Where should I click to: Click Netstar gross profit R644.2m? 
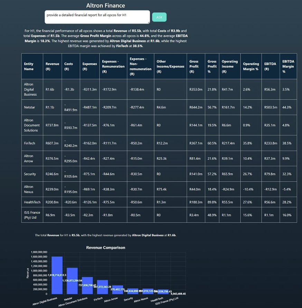pos(196,107)
